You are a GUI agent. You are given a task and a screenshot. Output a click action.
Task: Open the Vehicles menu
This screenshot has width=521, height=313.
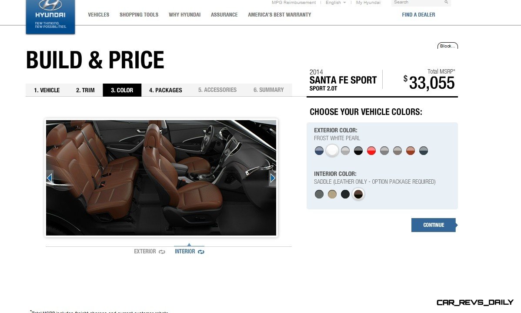99,15
